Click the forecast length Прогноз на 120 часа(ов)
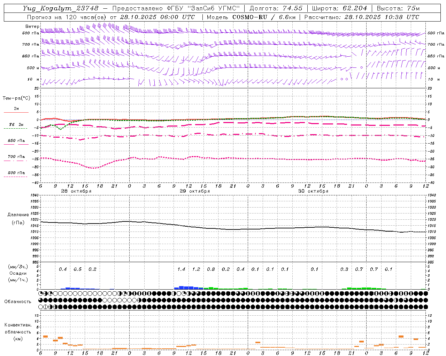446x356 pixels. (x=67, y=17)
